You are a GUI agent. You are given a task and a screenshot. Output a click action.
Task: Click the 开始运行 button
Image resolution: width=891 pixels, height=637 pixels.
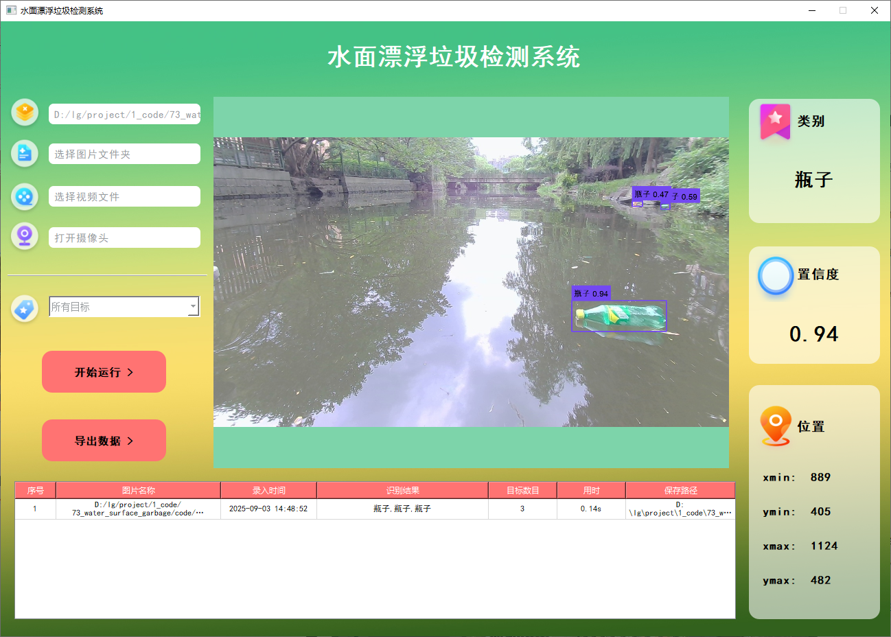pyautogui.click(x=104, y=372)
